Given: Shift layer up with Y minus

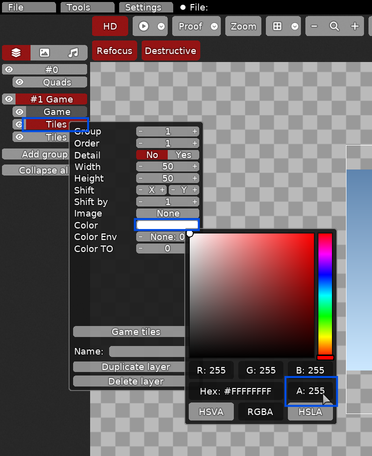Looking at the screenshot, I should click(x=173, y=190).
